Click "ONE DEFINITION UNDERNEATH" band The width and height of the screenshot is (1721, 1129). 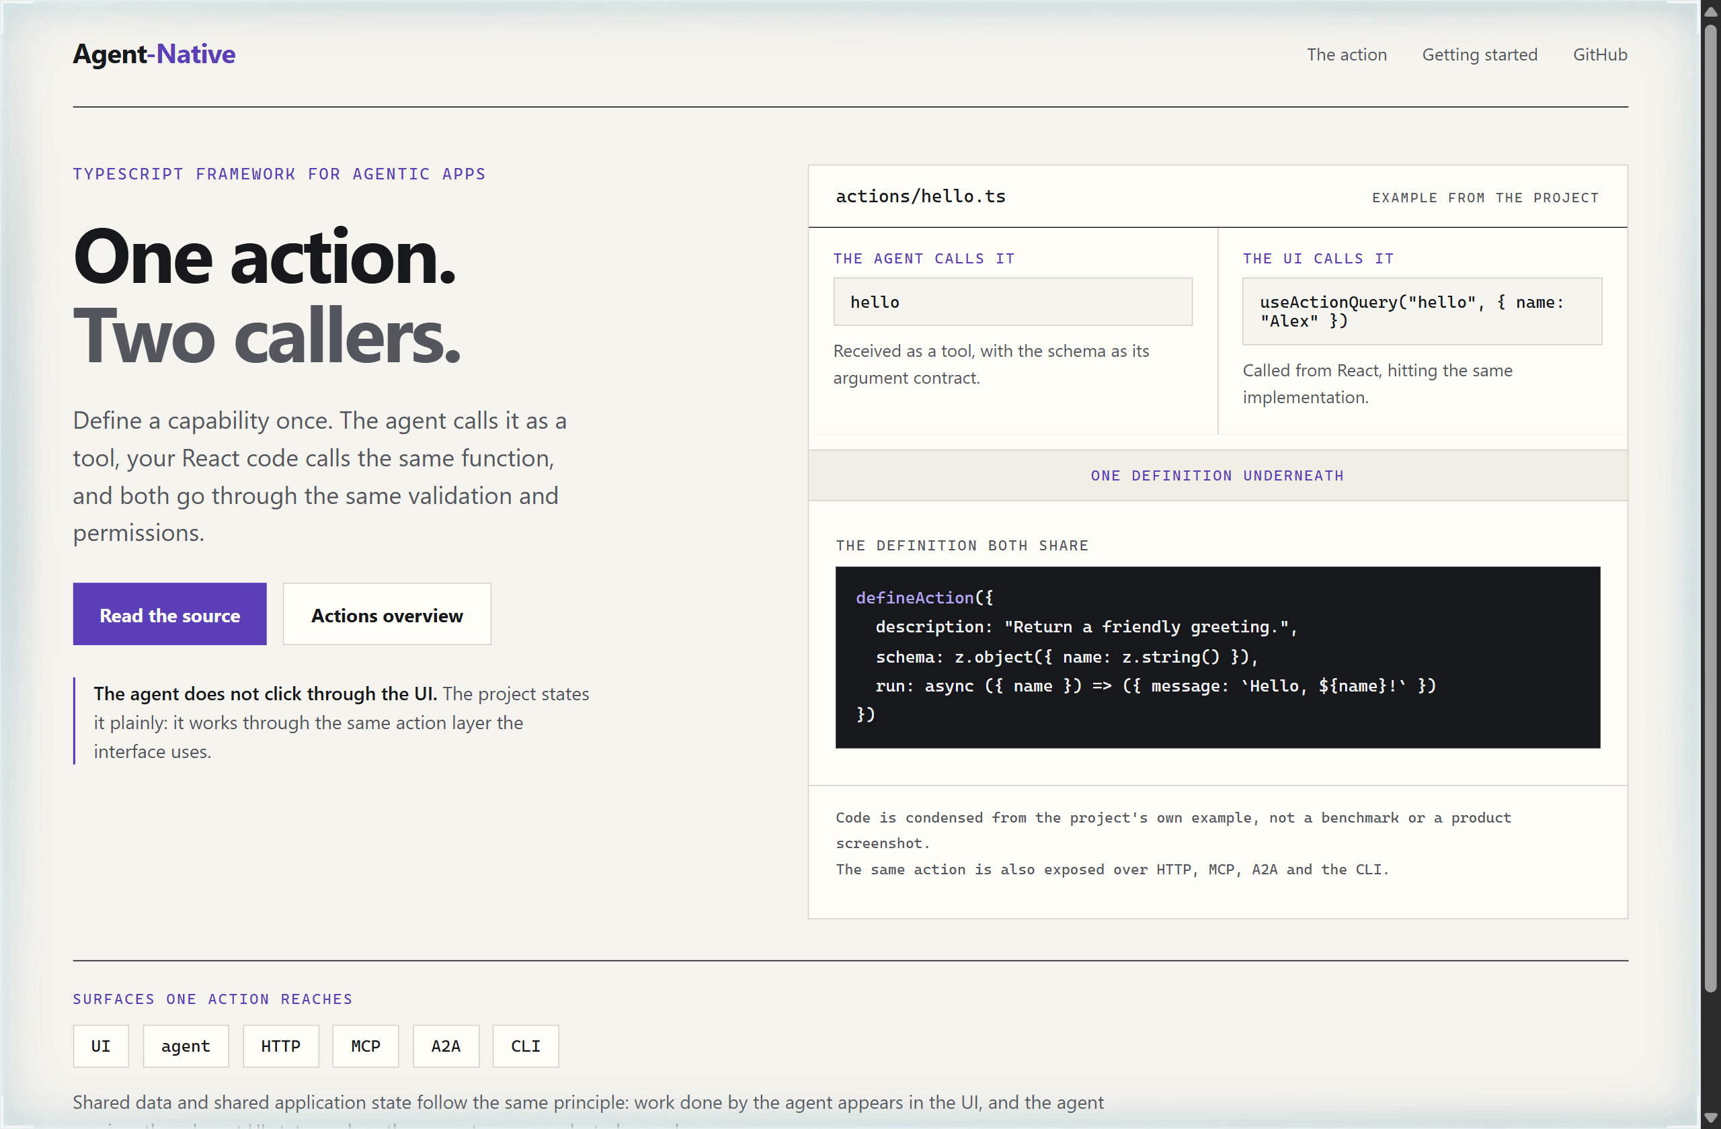1217,476
